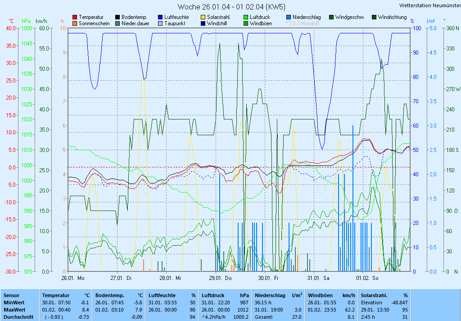Image resolution: width=461 pixels, height=321 pixels.
Task: Click the -48.847 elevation value
Action: (400, 303)
